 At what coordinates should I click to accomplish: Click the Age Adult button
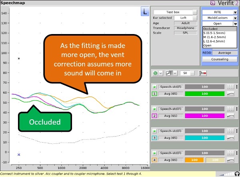(x=186, y=23)
